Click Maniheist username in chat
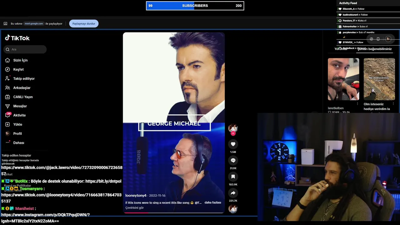Viewport: 400px width, 225px height. click(x=24, y=208)
